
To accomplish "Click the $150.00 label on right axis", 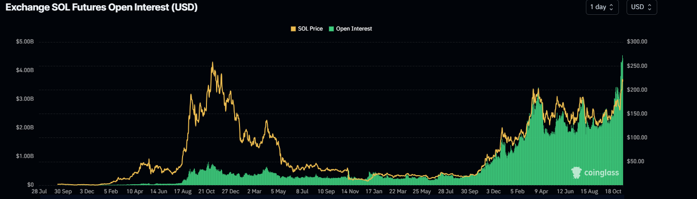I will pyautogui.click(x=638, y=114).
